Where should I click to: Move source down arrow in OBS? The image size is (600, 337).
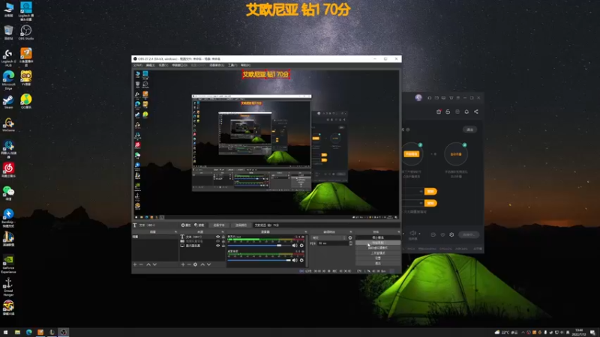click(x=209, y=264)
